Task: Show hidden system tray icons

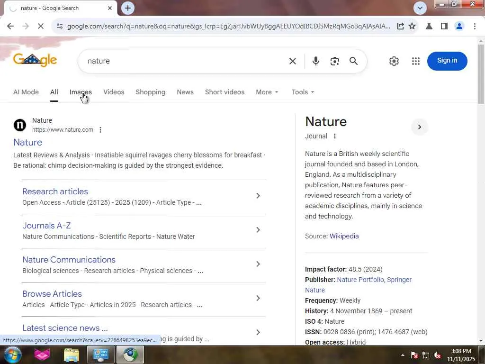Action: point(403,355)
